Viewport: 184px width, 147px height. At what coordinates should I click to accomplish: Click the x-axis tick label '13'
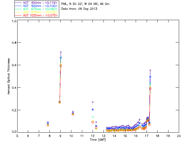click(103, 136)
